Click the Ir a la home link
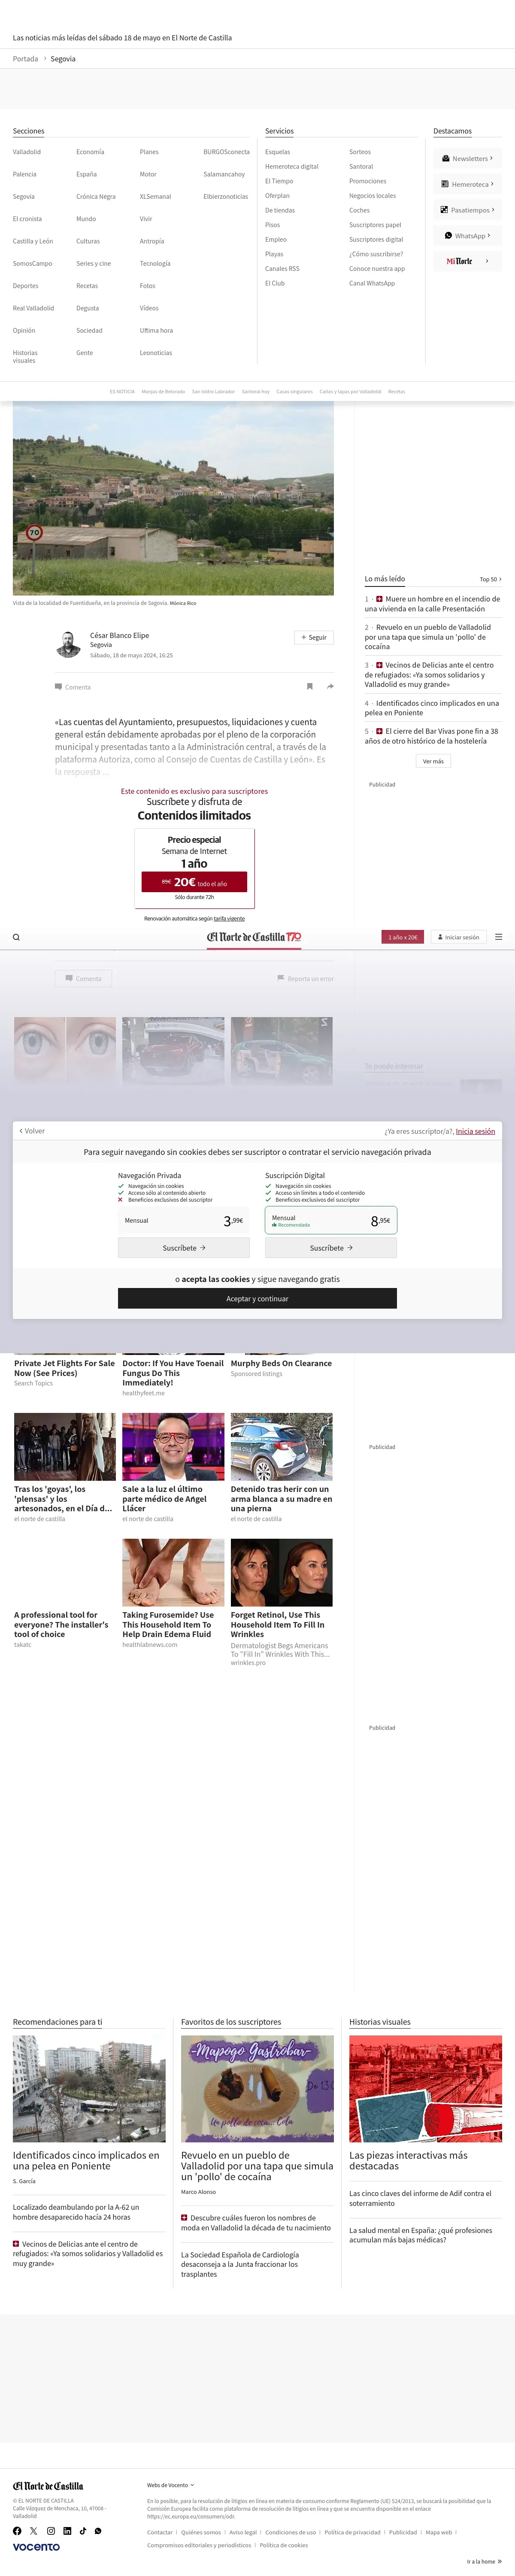This screenshot has width=515, height=2576. [484, 2561]
